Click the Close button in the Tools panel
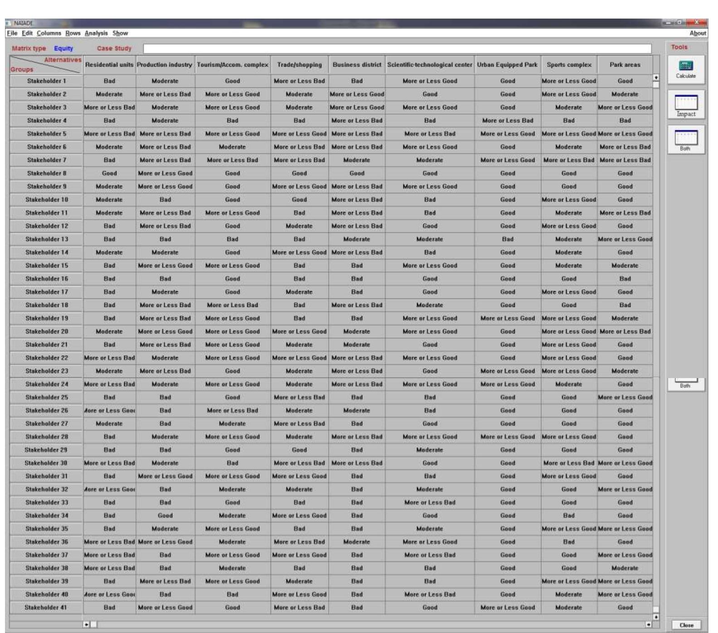This screenshot has height=633, width=718. coord(686,625)
